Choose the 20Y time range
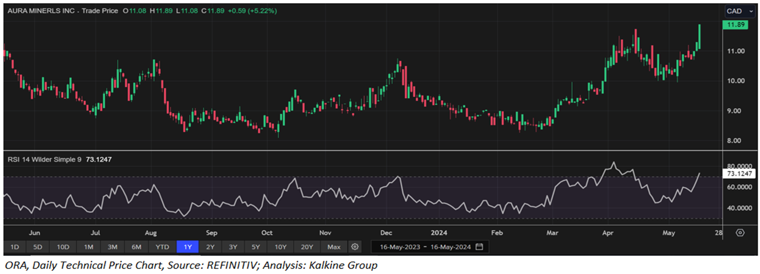Screen dimensions: 760x274 tap(307, 246)
